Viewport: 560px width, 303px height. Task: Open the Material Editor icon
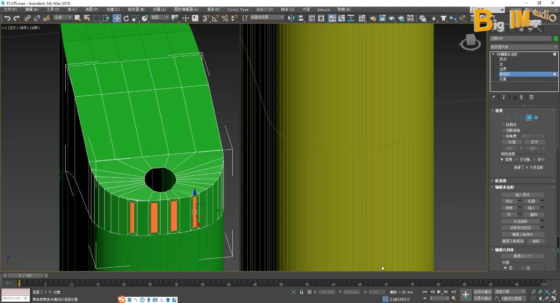[362, 18]
